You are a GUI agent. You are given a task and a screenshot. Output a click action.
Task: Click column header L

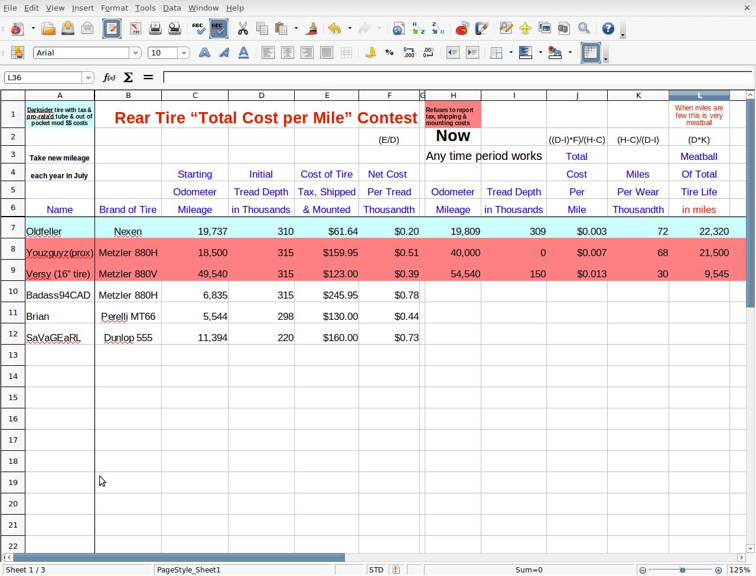(699, 95)
